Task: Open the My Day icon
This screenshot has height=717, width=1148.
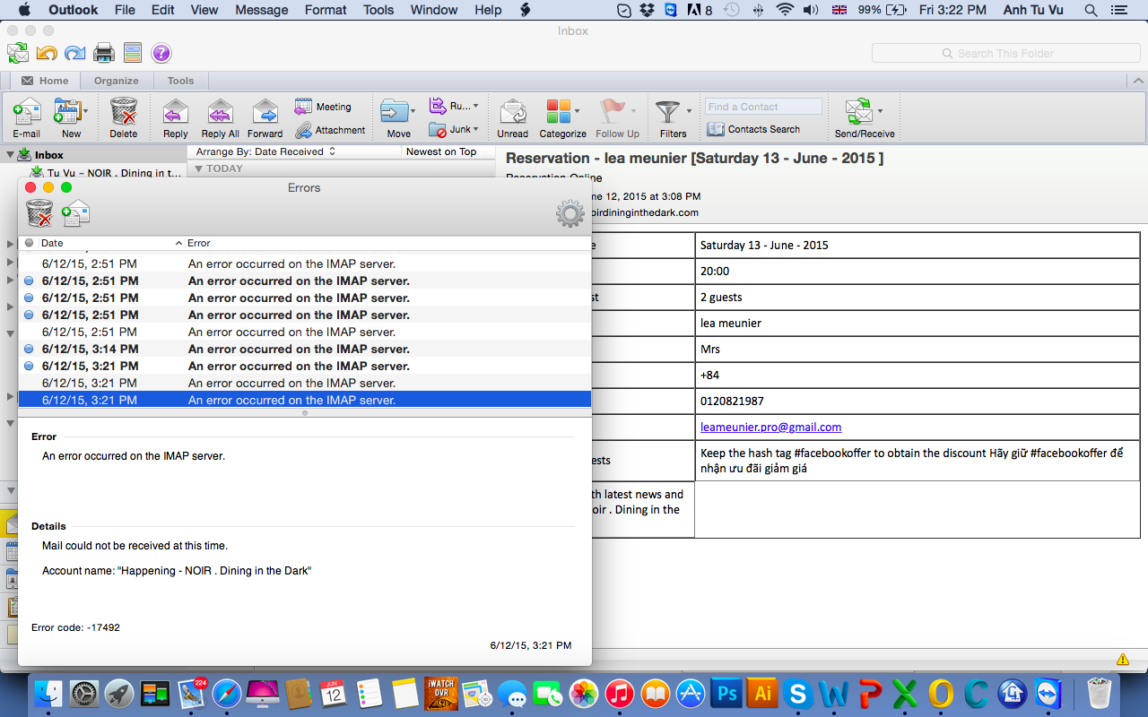Action: (133, 53)
